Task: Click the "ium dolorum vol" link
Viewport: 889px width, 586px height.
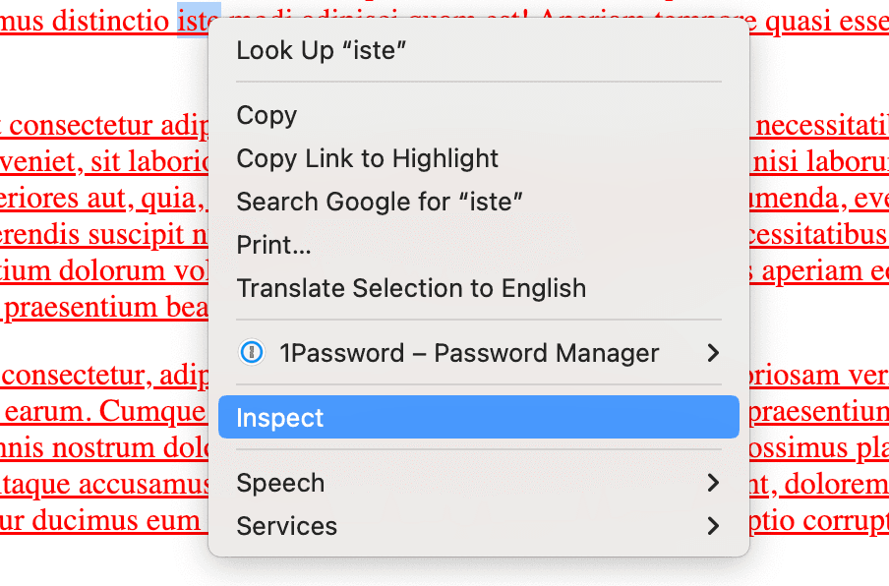Action: [98, 270]
